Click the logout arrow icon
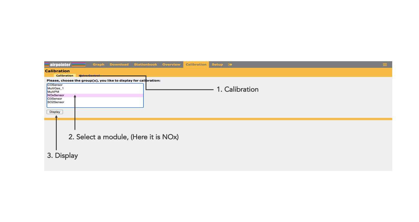This screenshot has height=222, width=419. pos(230,64)
